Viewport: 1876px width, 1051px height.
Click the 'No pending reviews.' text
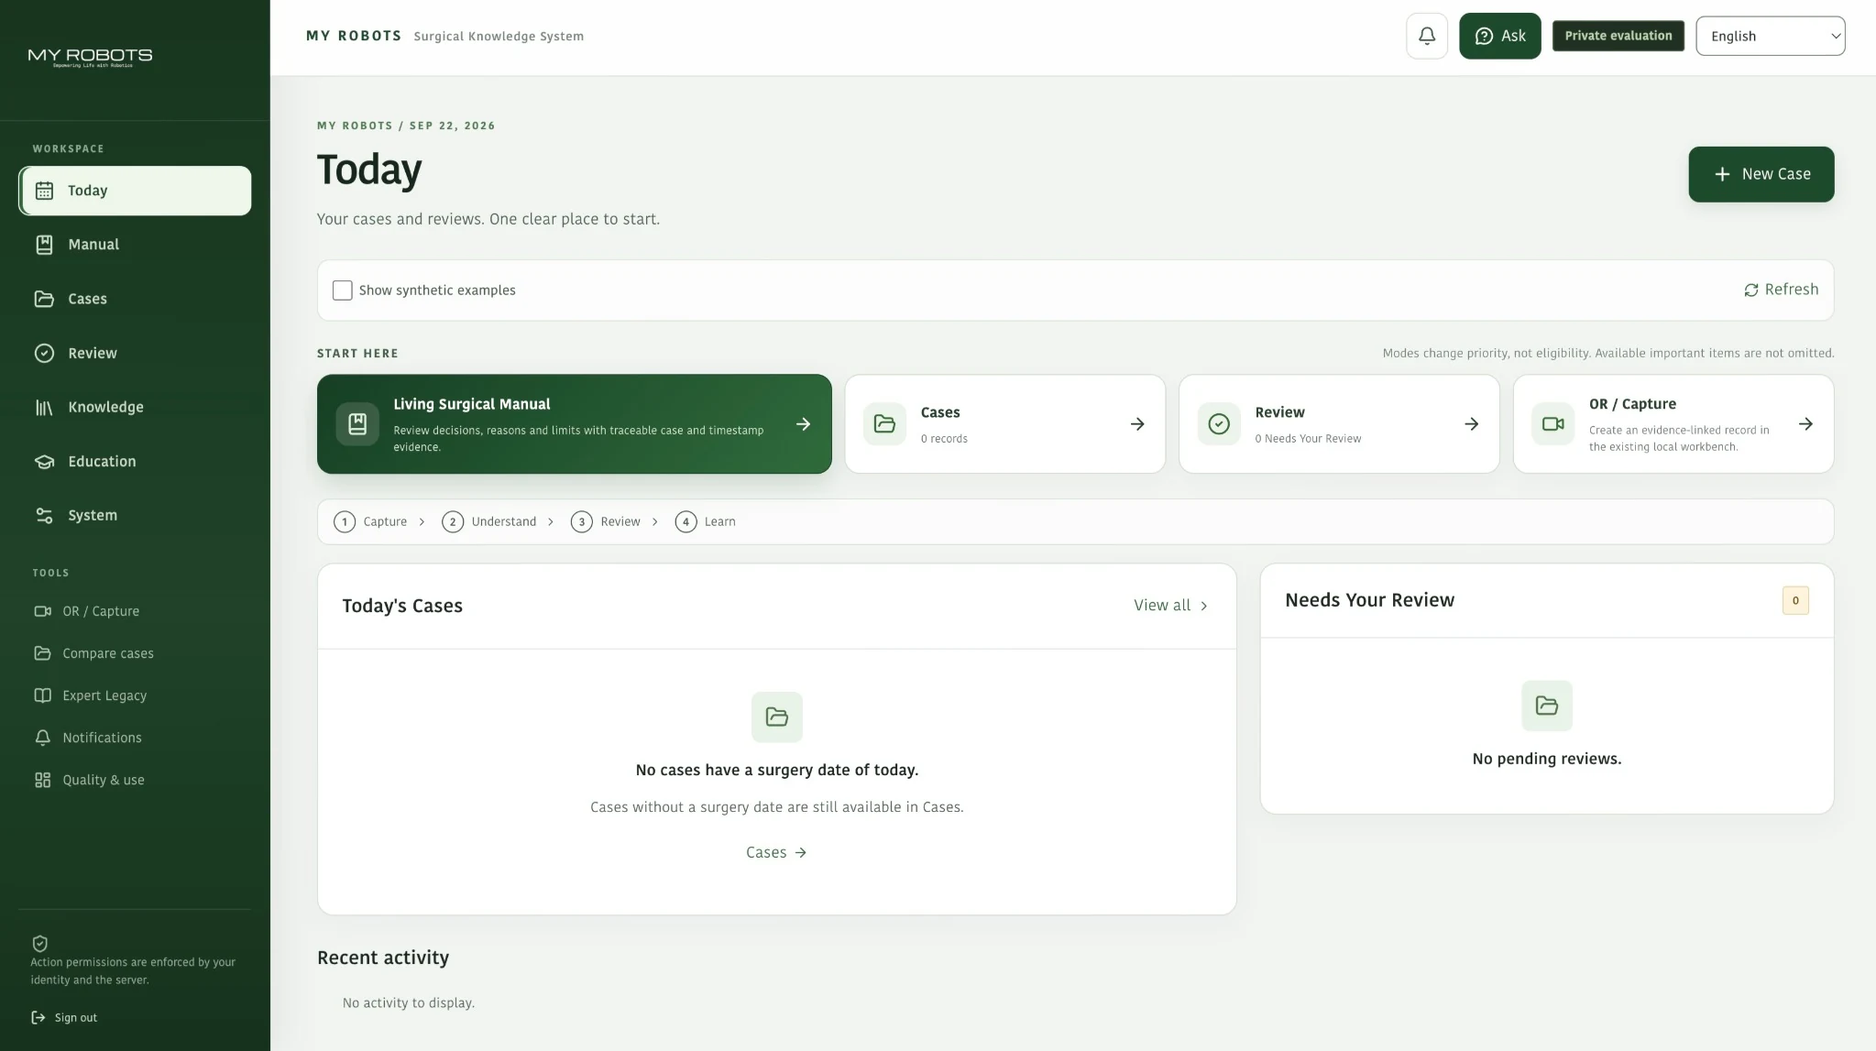(1546, 759)
